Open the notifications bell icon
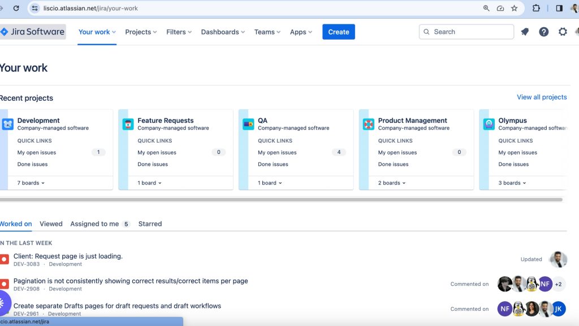 (525, 32)
